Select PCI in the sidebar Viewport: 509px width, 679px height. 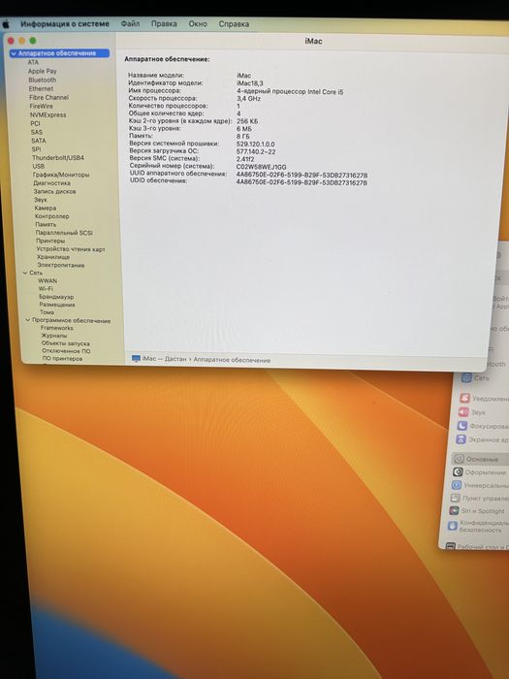point(35,123)
